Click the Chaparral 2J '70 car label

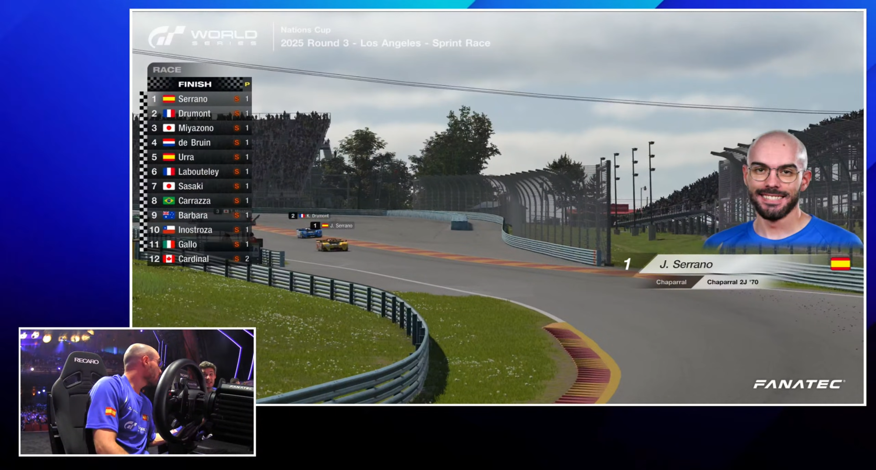(x=732, y=282)
